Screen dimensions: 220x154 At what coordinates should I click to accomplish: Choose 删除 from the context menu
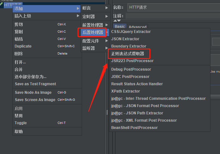47,54
